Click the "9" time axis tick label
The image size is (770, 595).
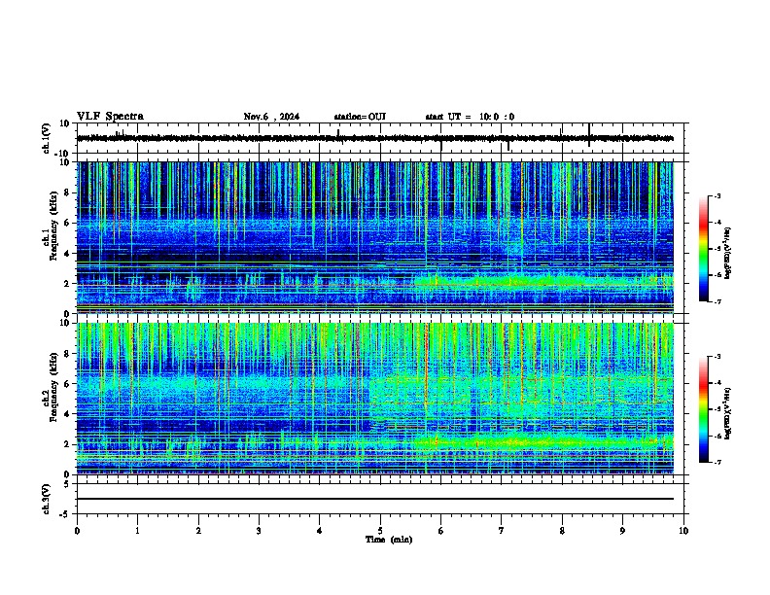pyautogui.click(x=622, y=531)
